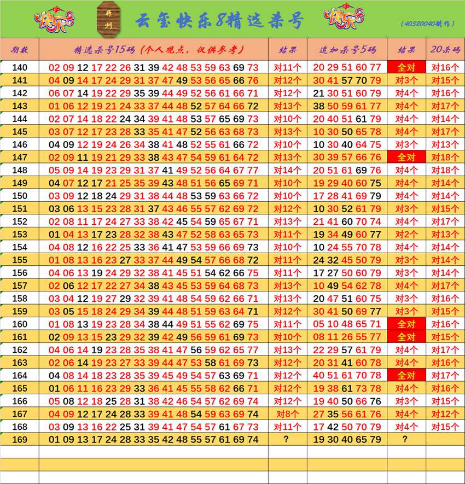Select 对12个 total in row 167
Screen dimensions: 465x484
(445, 414)
